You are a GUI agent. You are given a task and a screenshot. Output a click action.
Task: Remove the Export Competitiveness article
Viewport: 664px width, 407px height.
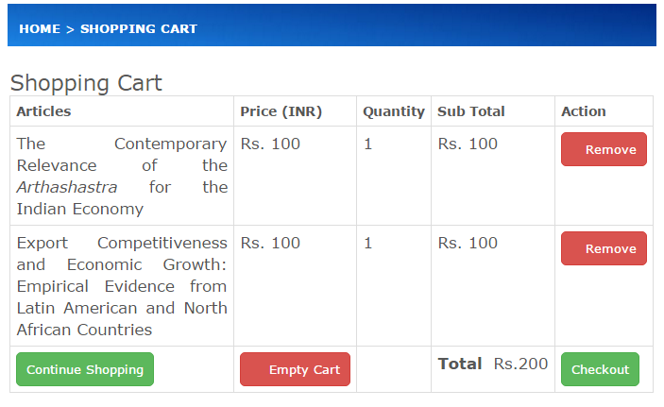coord(604,248)
